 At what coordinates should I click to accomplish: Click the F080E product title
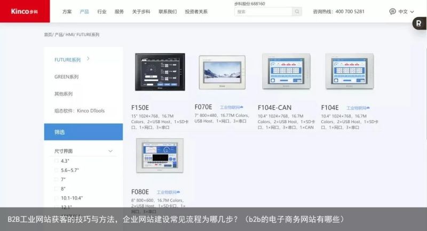(x=140, y=192)
